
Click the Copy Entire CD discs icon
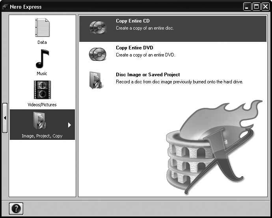pyautogui.click(x=97, y=27)
